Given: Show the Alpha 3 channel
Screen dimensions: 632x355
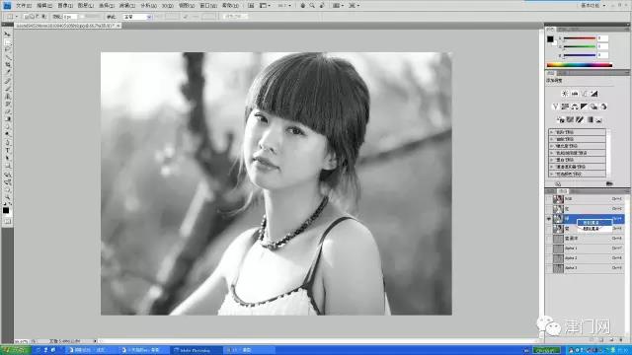Looking at the screenshot, I should coord(549,267).
